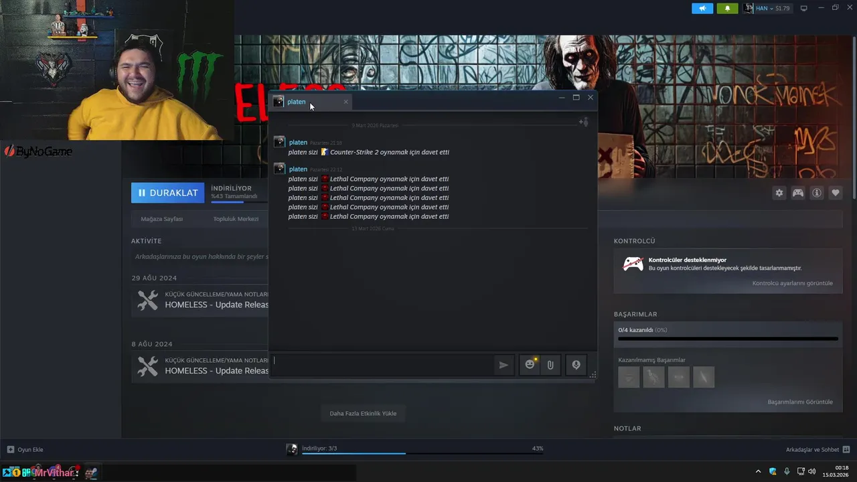Screen dimensions: 857x482
Task: Click Daha Fazla Etkinlik Yükle button
Action: pyautogui.click(x=363, y=413)
